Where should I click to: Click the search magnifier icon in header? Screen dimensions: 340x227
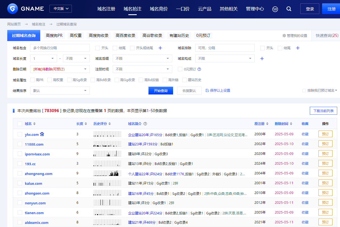(289, 9)
